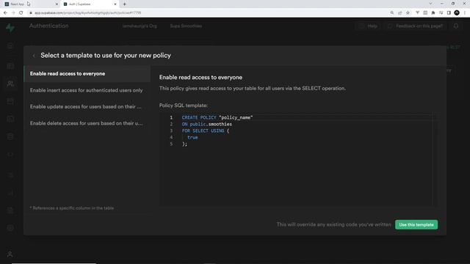Screen dimensions: 470x264
Task: Open a new browser tab
Action: click(124, 4)
